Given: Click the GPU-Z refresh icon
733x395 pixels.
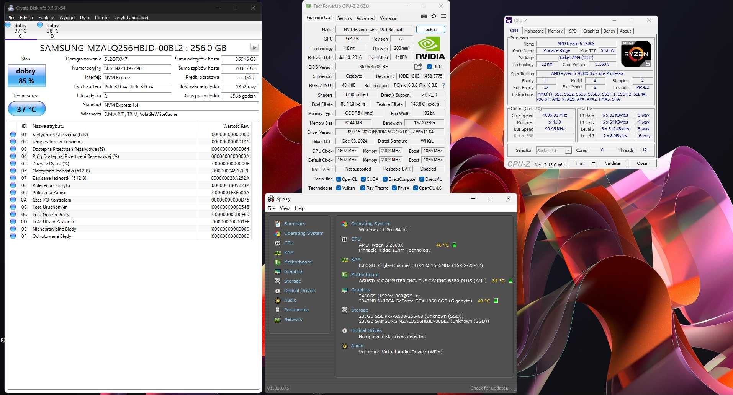Looking at the screenshot, I should coord(434,16).
